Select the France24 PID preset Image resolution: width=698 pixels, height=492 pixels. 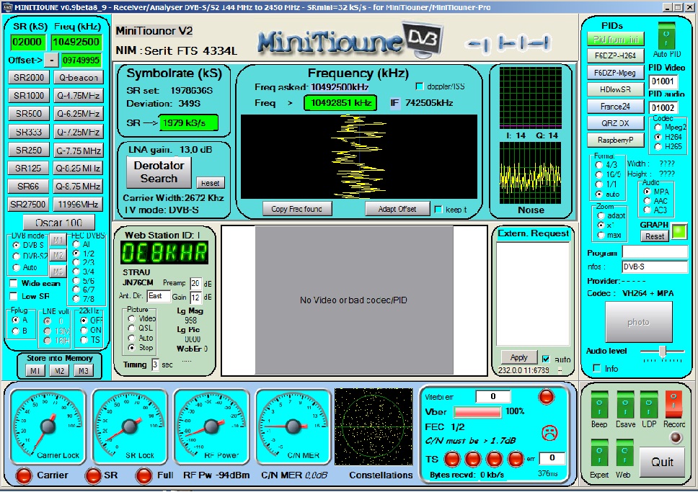click(x=616, y=107)
